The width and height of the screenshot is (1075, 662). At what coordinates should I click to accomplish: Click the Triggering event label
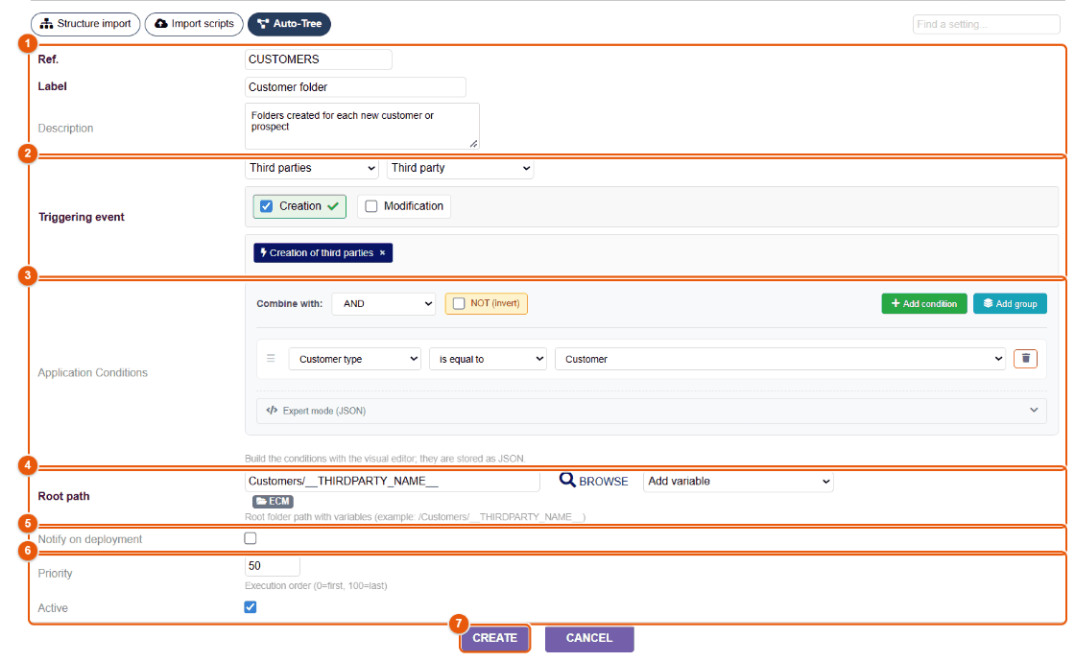[x=82, y=217]
